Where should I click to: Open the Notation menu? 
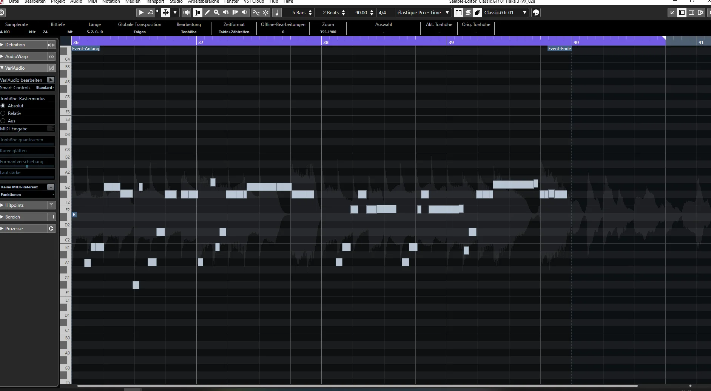[x=111, y=2]
